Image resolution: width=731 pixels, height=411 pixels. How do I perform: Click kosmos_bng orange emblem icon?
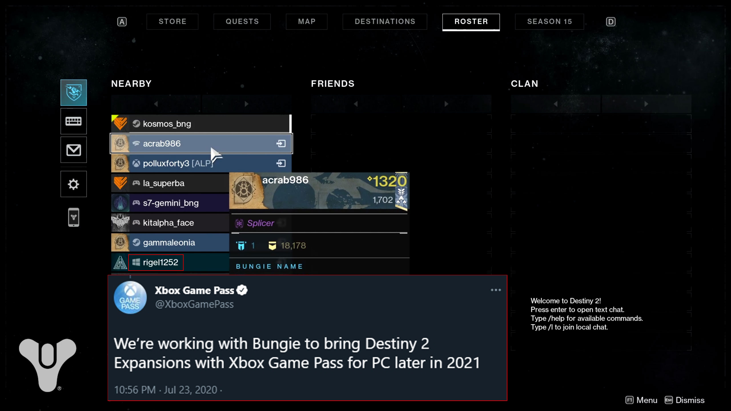tap(120, 124)
